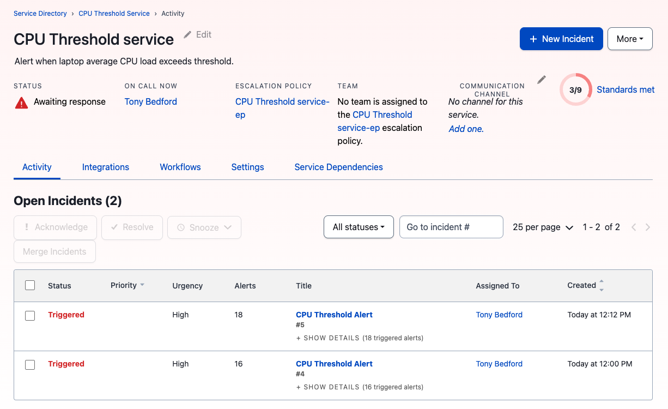Viewport: 668px width, 409px height.
Task: Click the clock icon on the Snooze button
Action: tap(181, 227)
